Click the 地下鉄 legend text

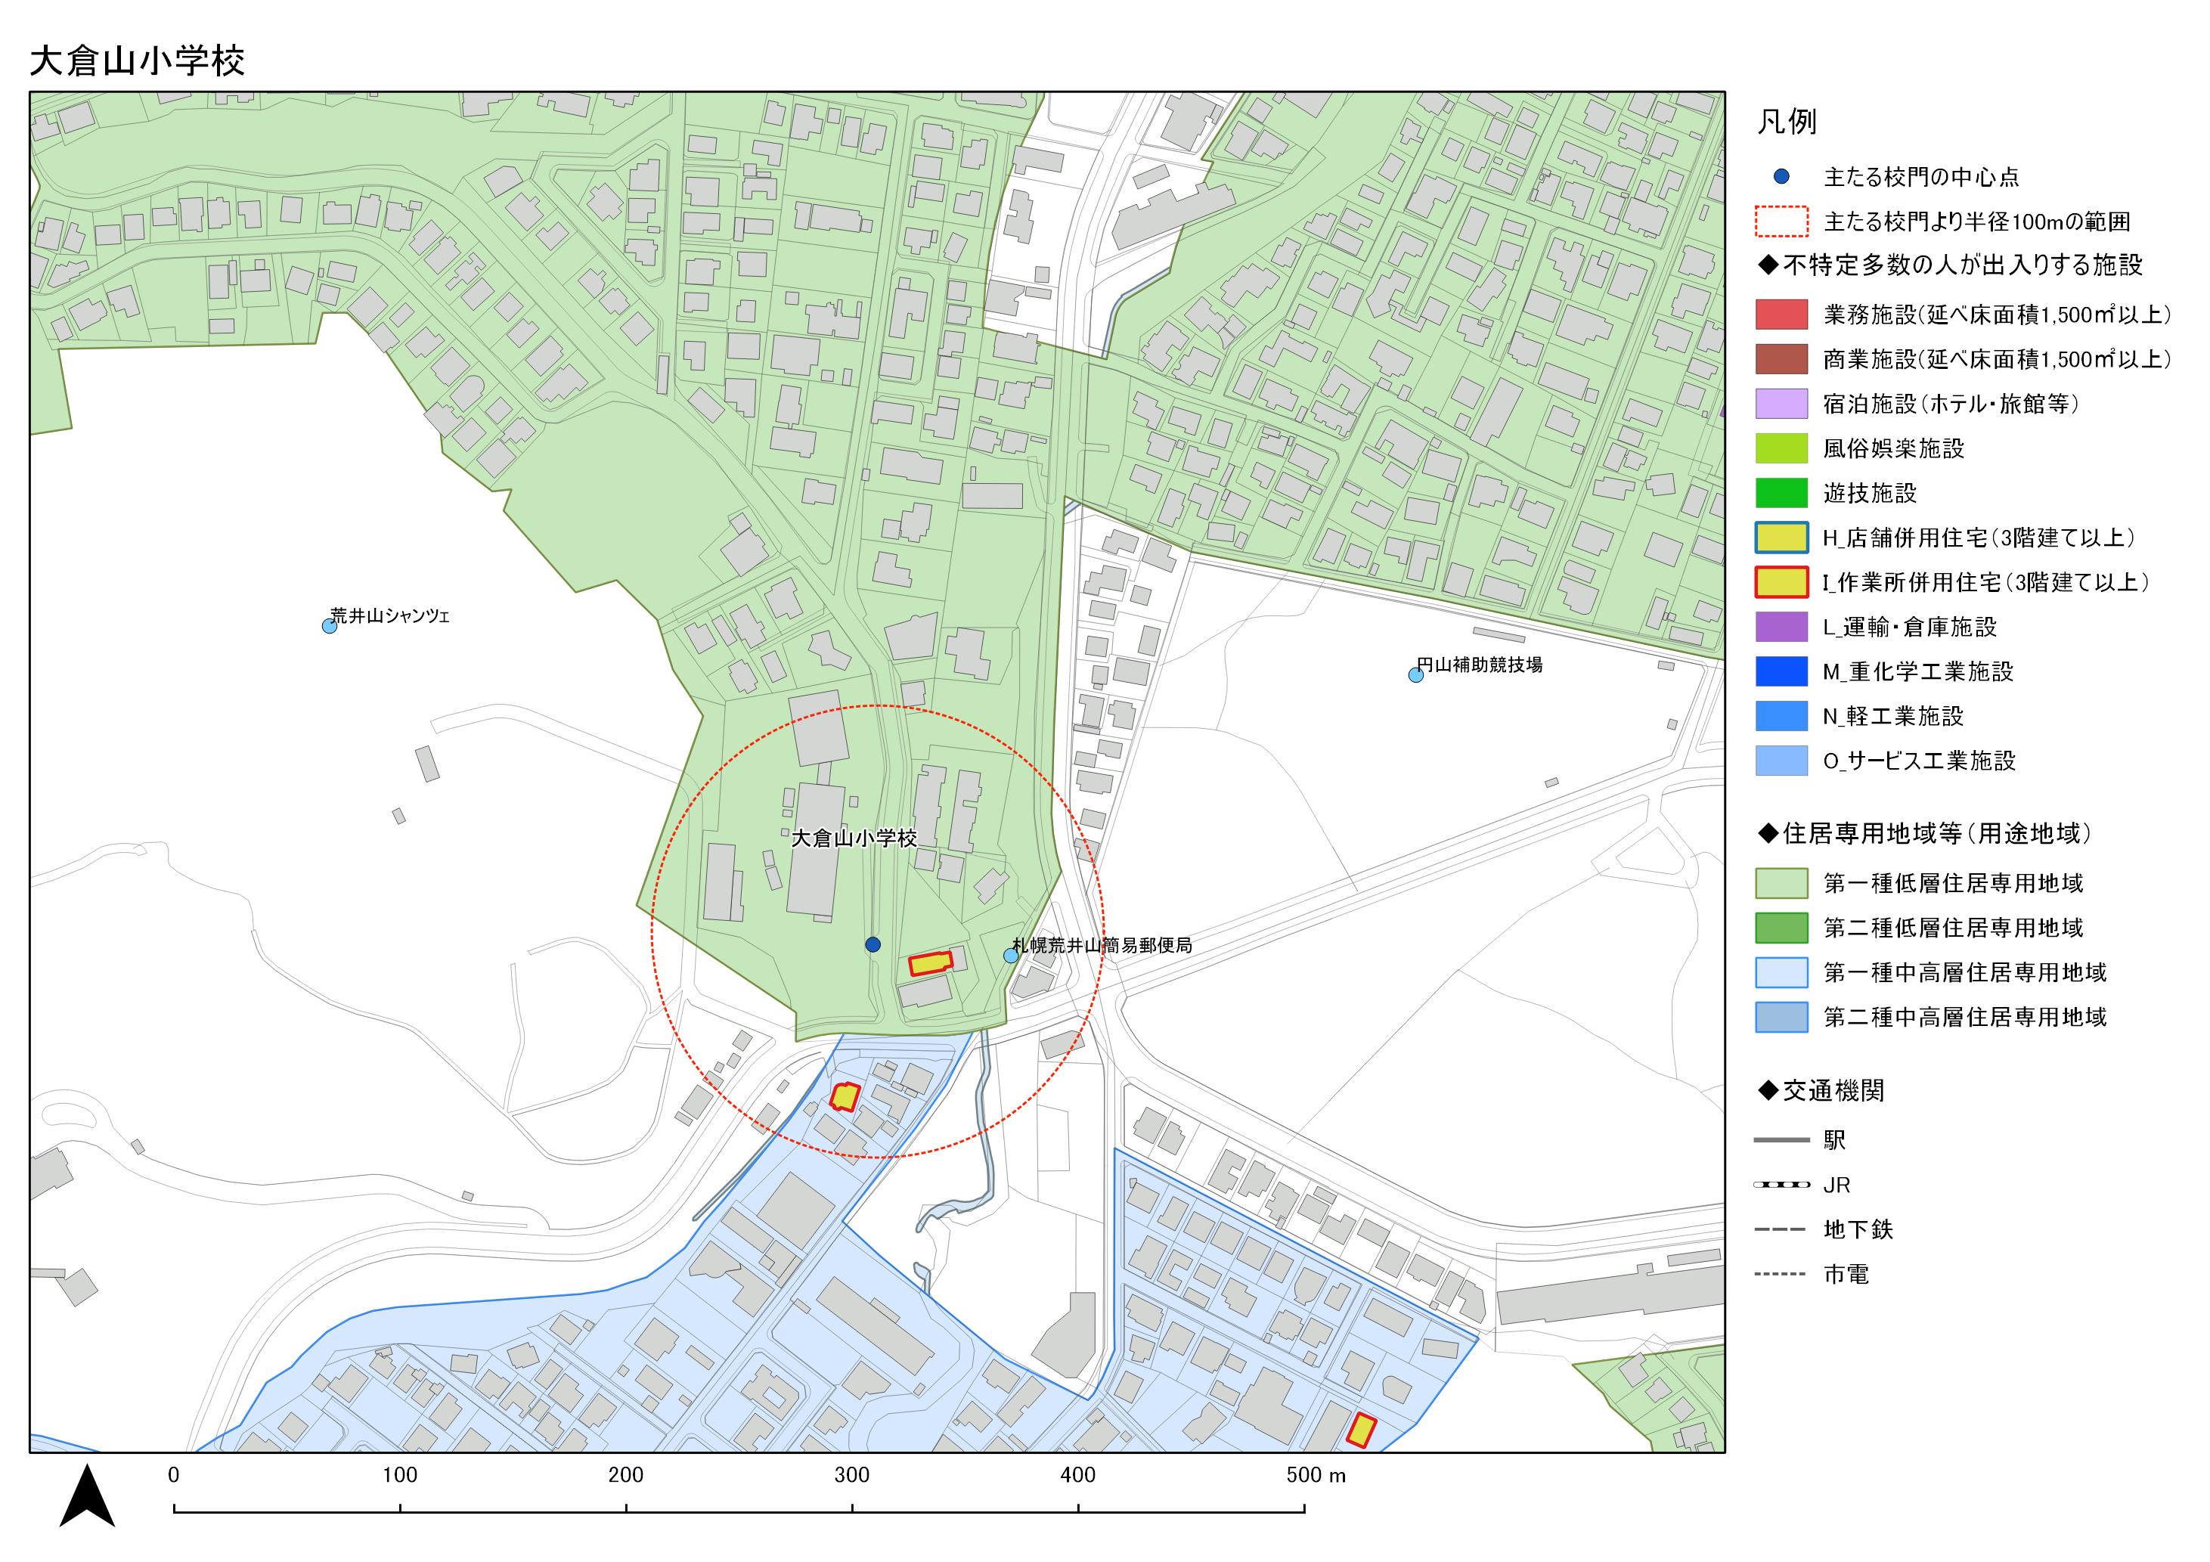[x=1858, y=1230]
